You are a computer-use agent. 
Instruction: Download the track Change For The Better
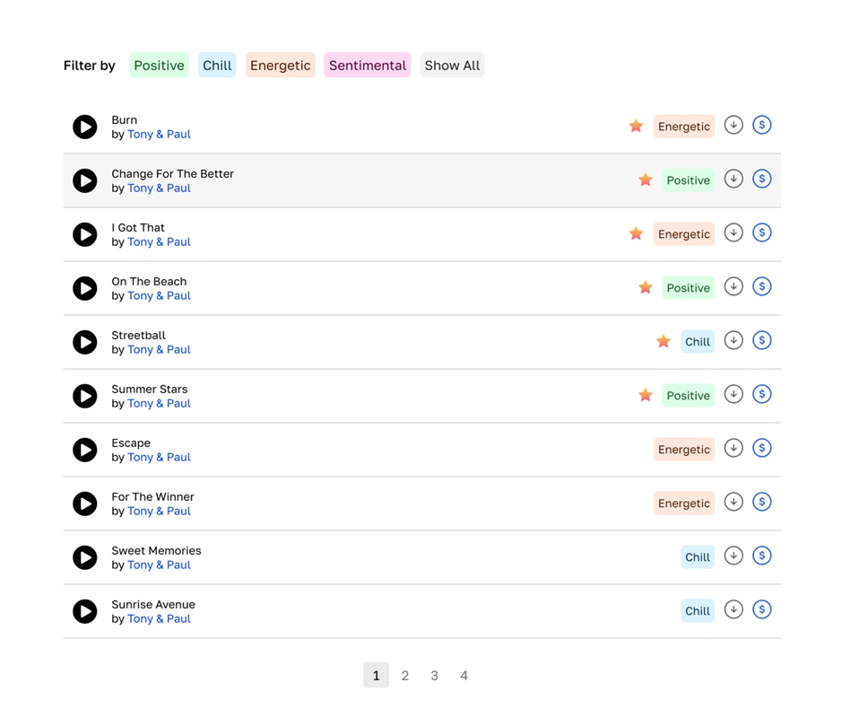(x=733, y=179)
